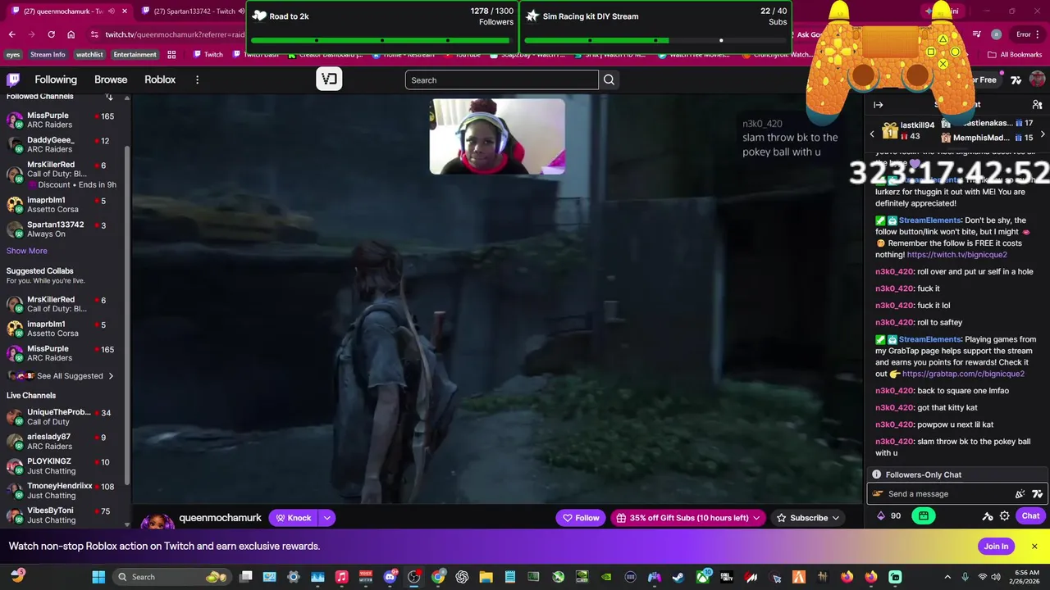Sort followed channels icon
This screenshot has width=1050, height=590.
coord(109,97)
